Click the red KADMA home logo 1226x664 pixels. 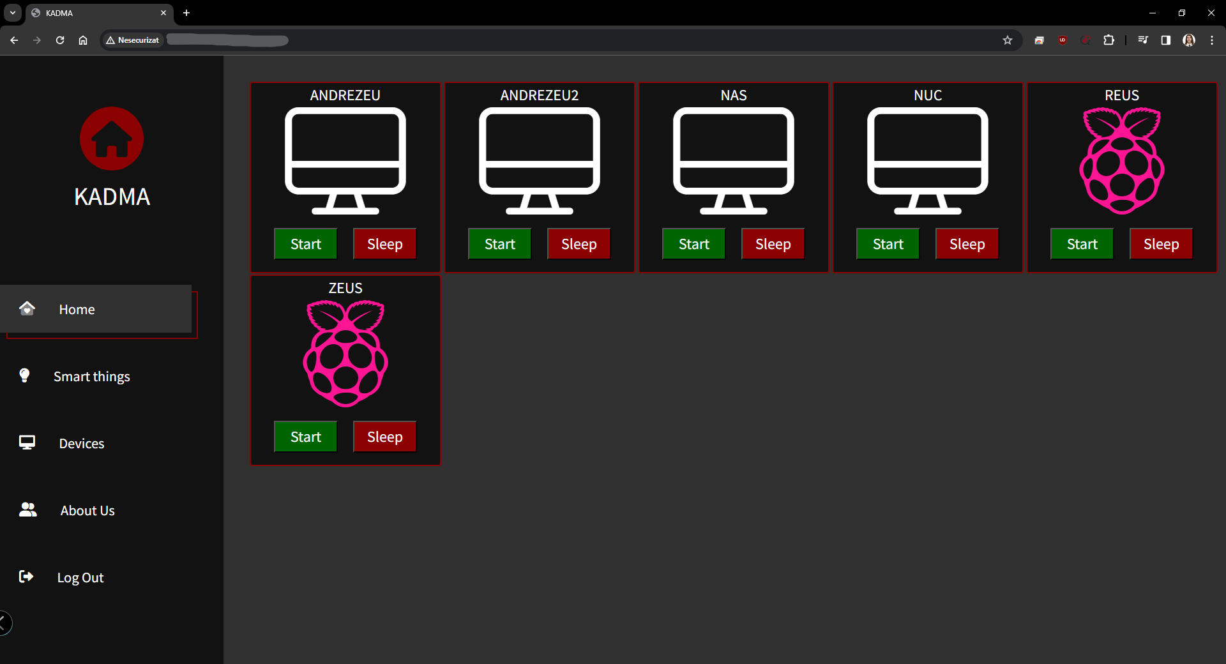pyautogui.click(x=112, y=139)
